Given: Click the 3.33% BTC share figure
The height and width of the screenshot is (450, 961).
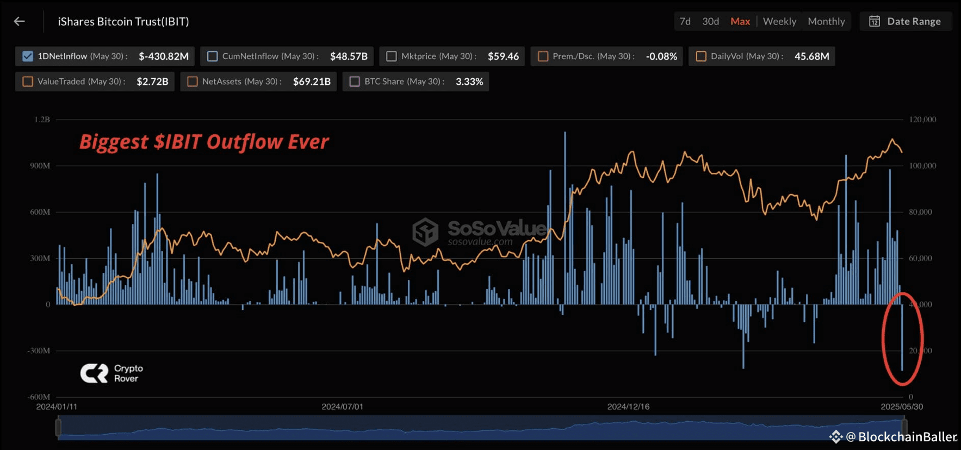Looking at the screenshot, I should tap(469, 82).
